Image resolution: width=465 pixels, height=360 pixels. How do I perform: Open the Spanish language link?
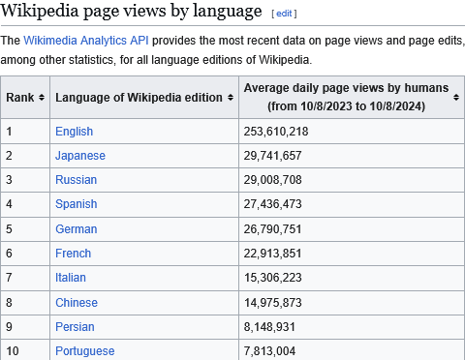76,204
